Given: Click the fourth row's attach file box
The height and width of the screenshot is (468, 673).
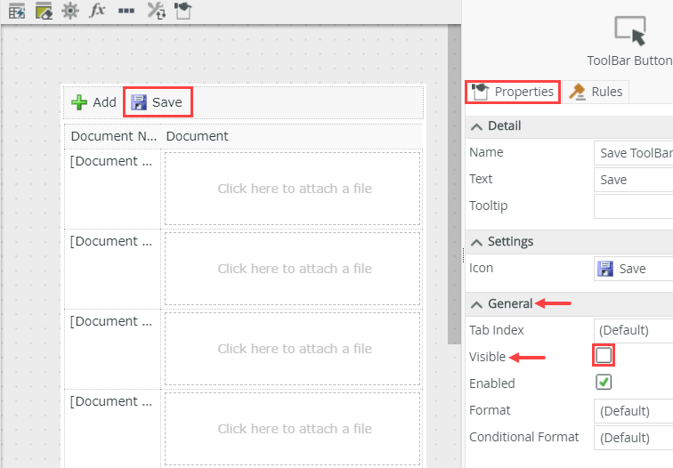Looking at the screenshot, I should coord(292,429).
